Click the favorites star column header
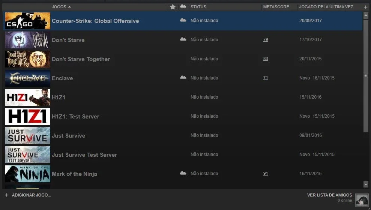 173,7
